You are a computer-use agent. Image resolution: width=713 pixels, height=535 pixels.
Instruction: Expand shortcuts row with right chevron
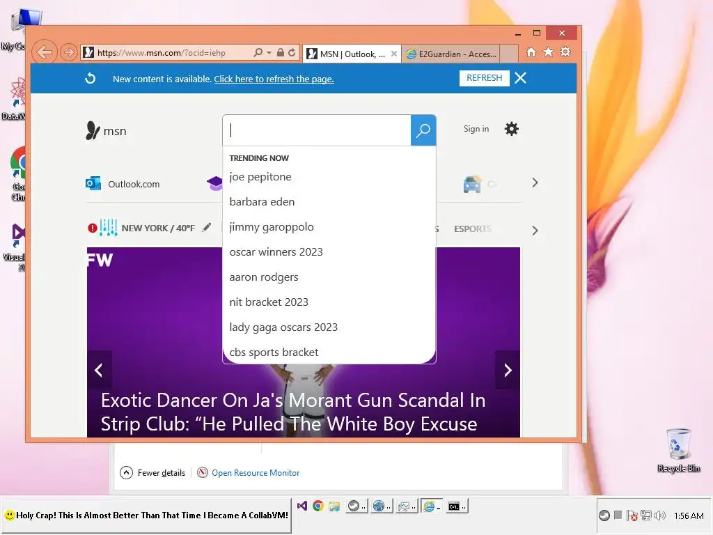click(535, 183)
